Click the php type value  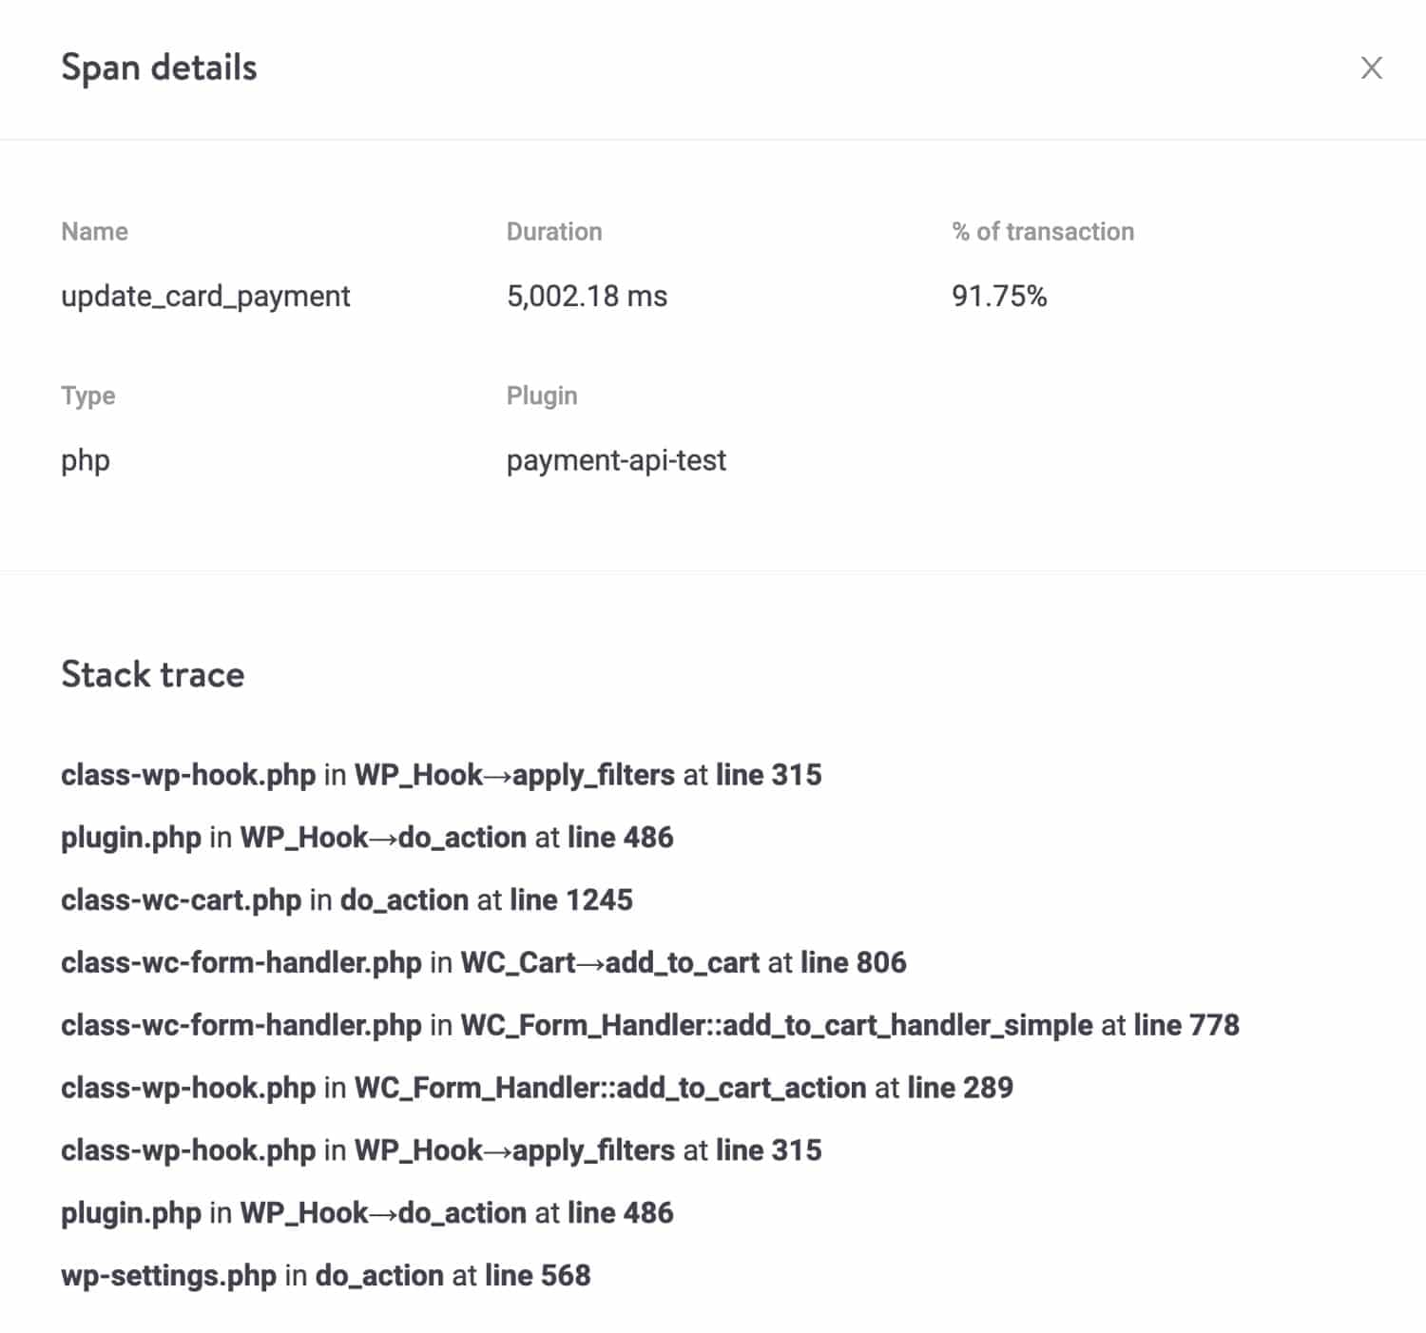pyautogui.click(x=84, y=460)
